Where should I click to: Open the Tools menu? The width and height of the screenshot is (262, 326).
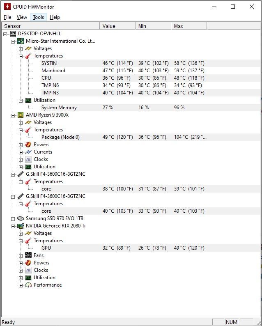(39, 17)
